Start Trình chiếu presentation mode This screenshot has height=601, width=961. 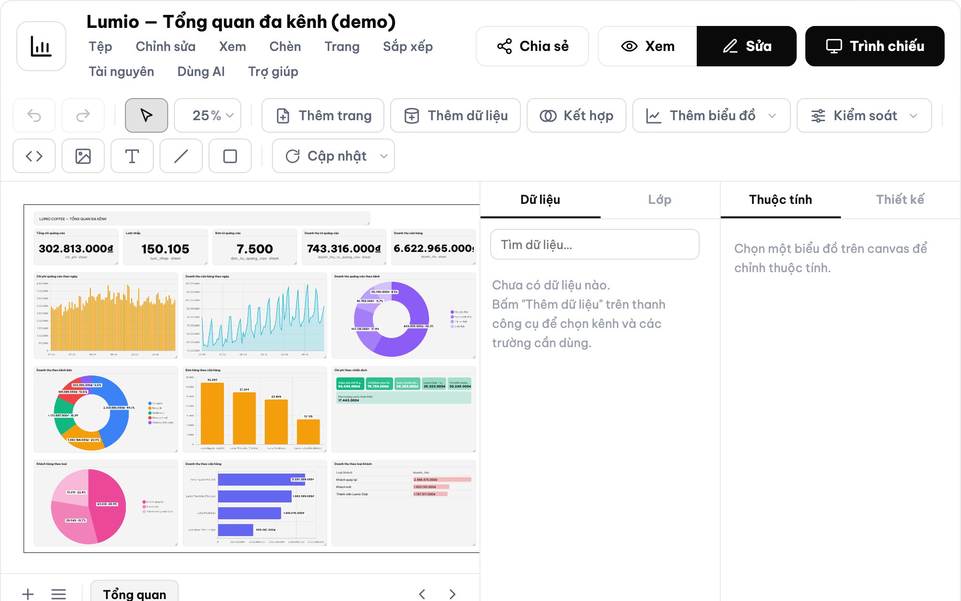875,46
